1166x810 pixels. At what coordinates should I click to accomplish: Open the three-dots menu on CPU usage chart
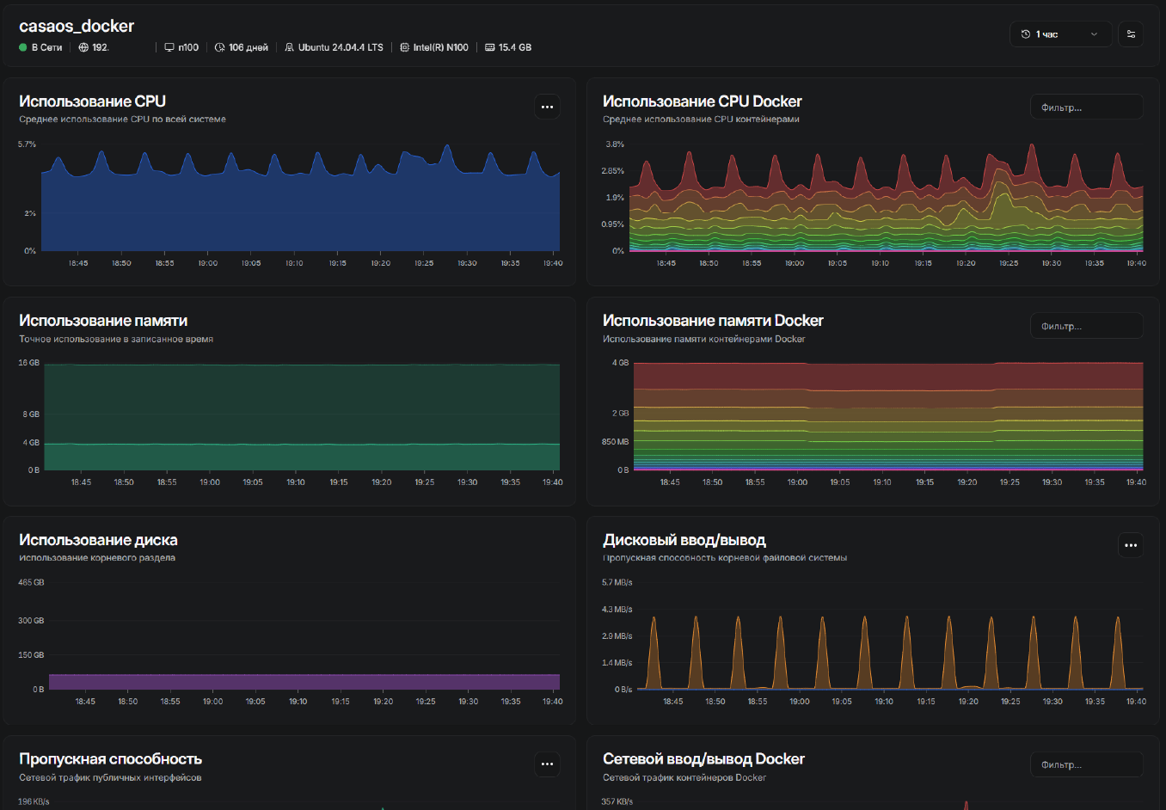click(547, 107)
